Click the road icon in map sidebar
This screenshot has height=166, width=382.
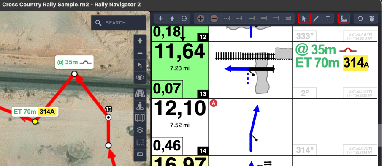pyautogui.click(x=140, y=94)
